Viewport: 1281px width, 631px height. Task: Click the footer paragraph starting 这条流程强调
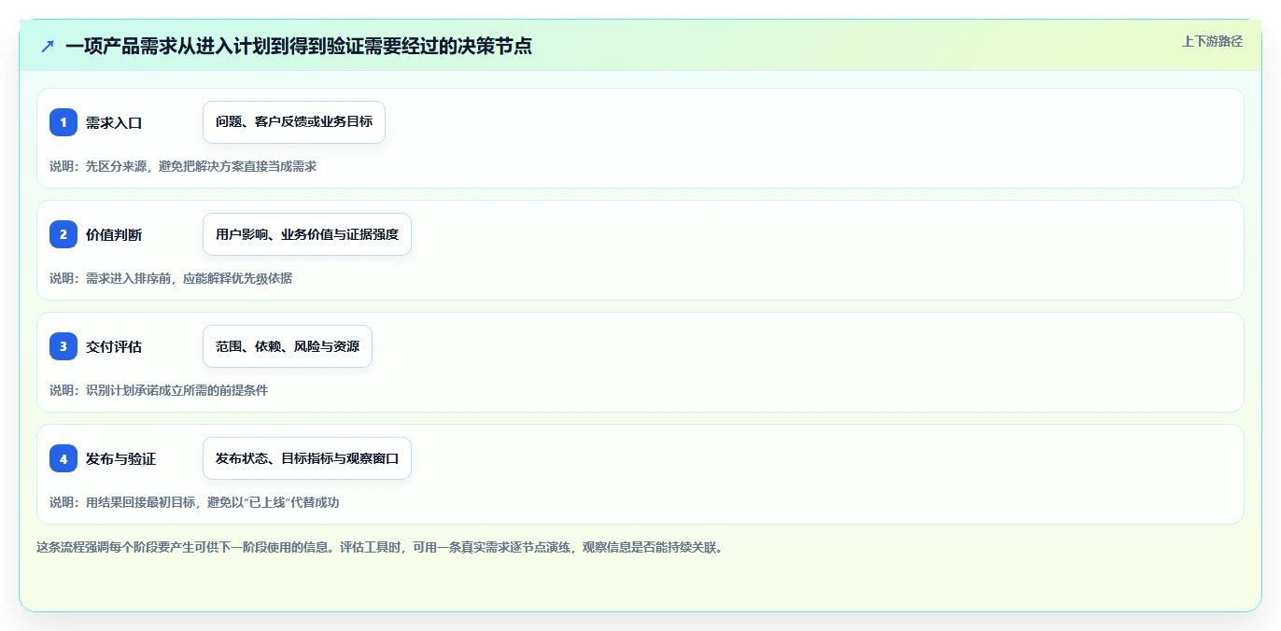tap(379, 547)
